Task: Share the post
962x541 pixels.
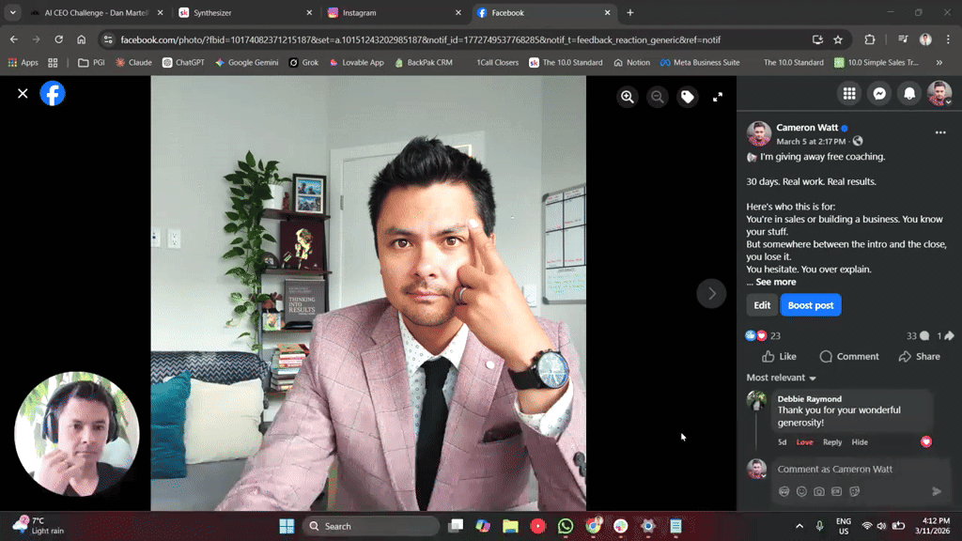Action: (919, 356)
